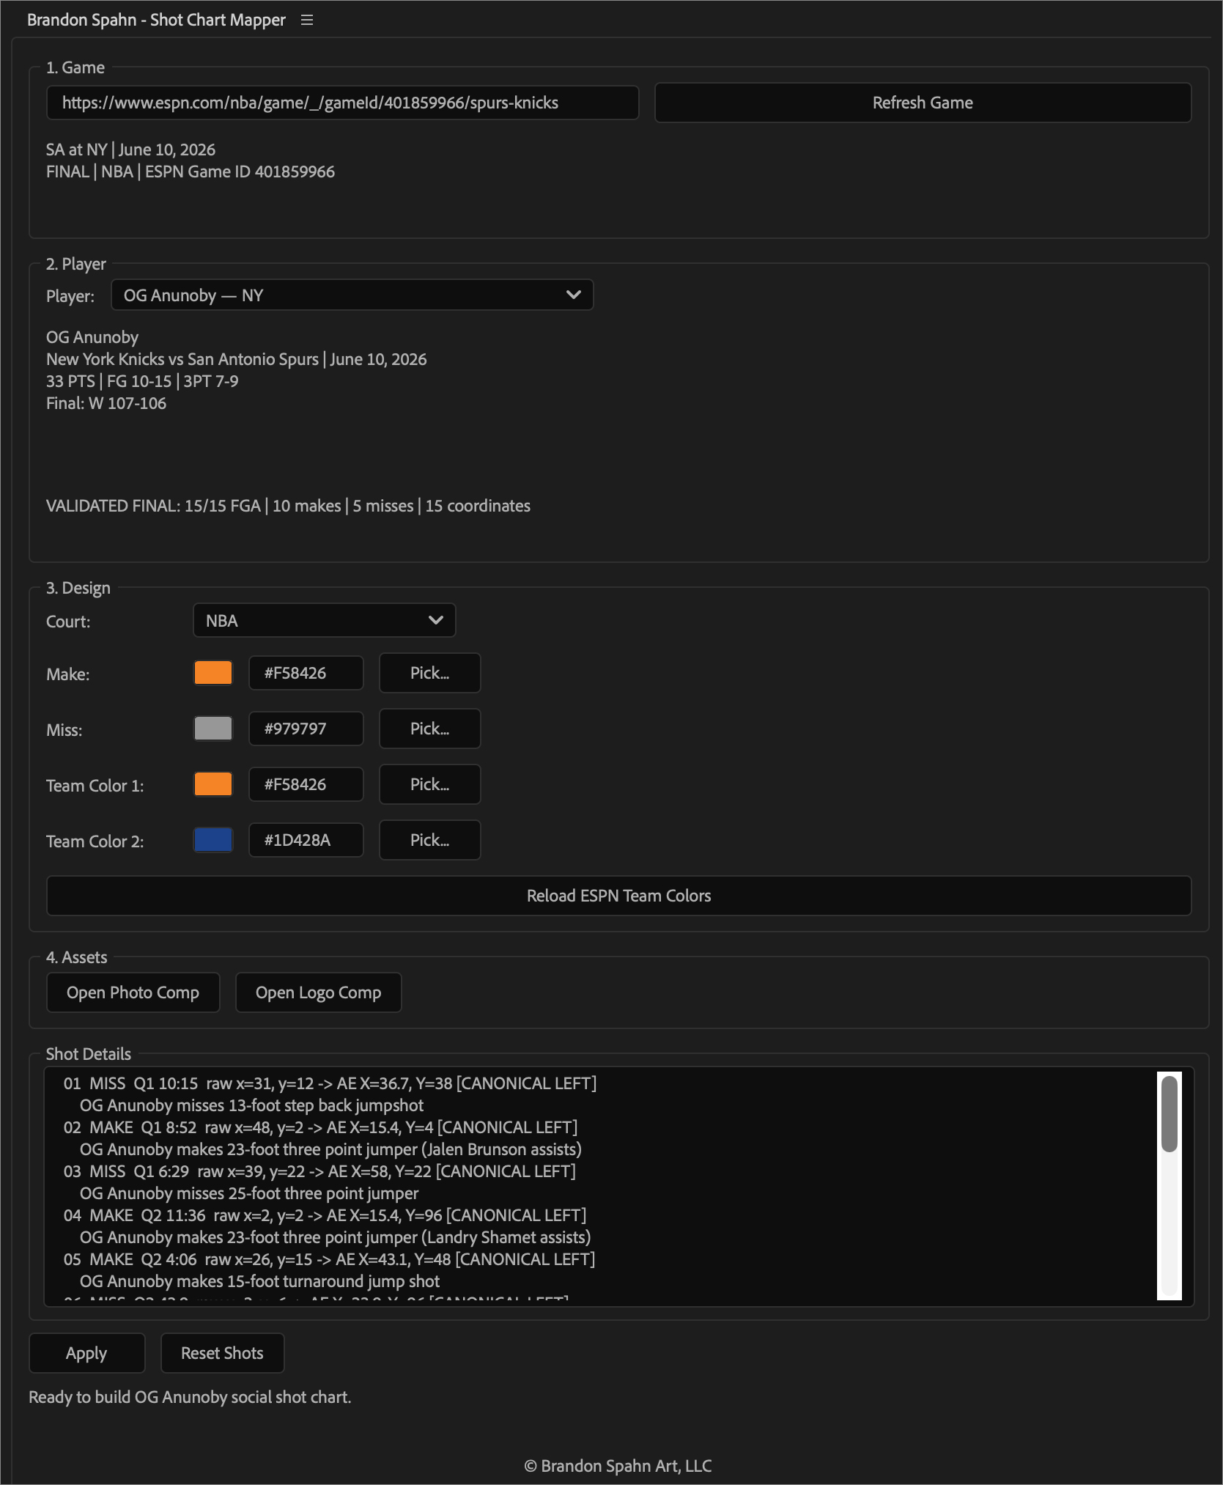1223x1485 pixels.
Task: Edit the Make hex color field
Action: pyautogui.click(x=306, y=673)
